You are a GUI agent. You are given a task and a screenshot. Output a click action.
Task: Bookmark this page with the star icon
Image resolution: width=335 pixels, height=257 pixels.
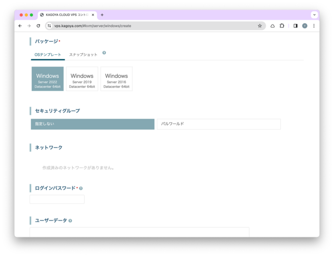coord(260,26)
